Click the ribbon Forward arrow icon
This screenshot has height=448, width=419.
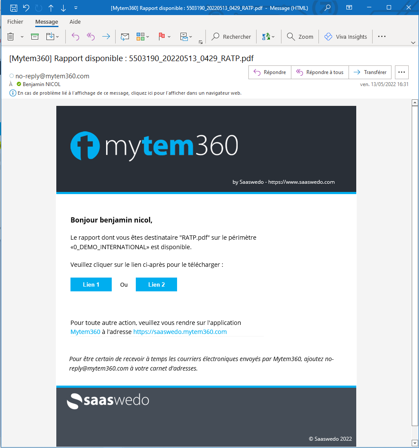(x=106, y=37)
